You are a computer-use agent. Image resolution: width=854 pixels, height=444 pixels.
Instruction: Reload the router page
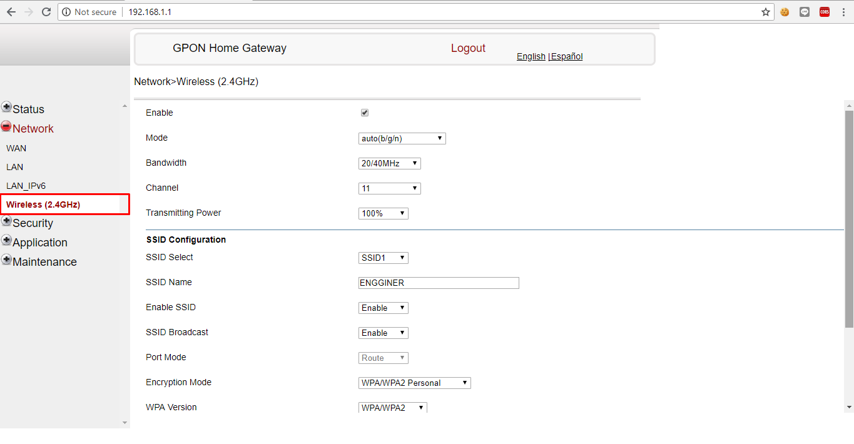pyautogui.click(x=46, y=12)
